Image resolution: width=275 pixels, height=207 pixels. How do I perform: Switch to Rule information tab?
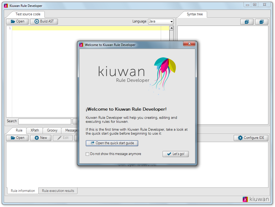(23, 191)
